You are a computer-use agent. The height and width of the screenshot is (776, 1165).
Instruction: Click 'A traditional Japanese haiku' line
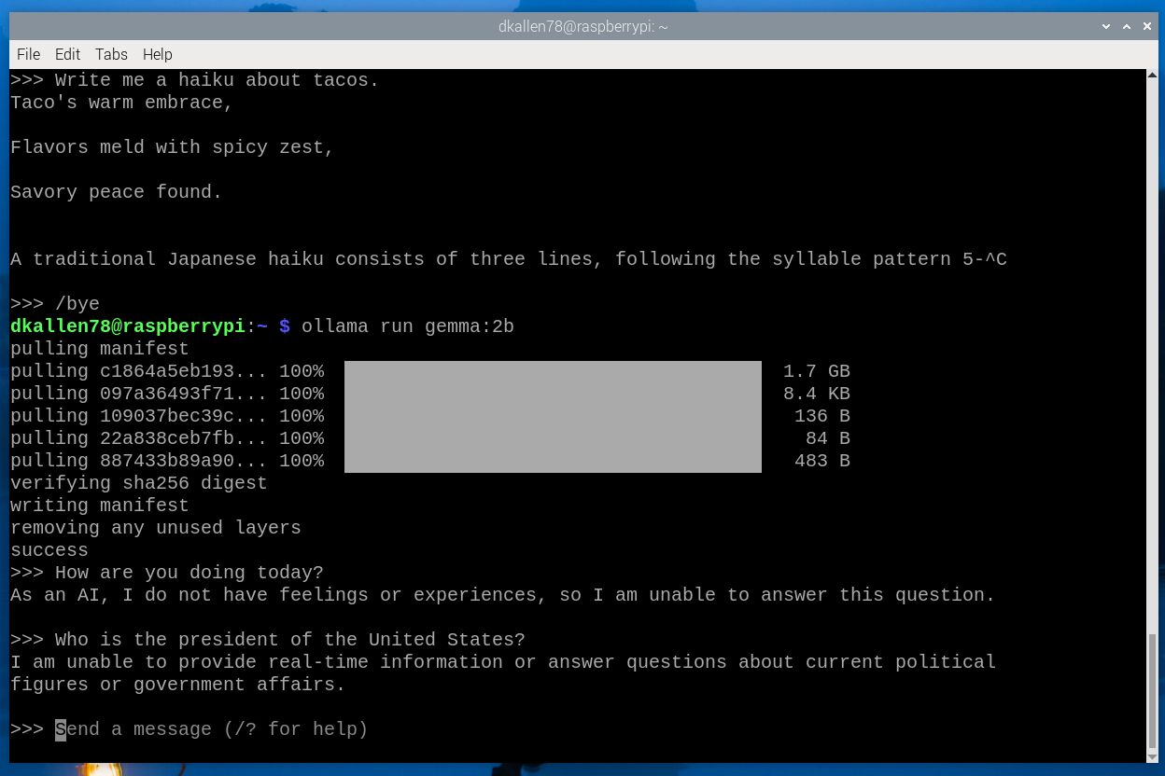509,259
